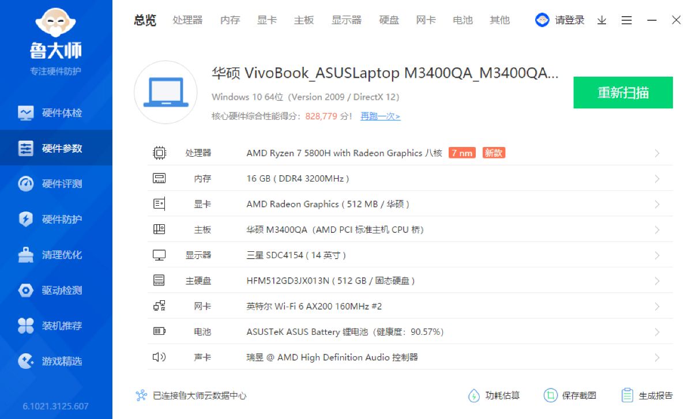Switch to the 总览 overview tab

tap(145, 20)
